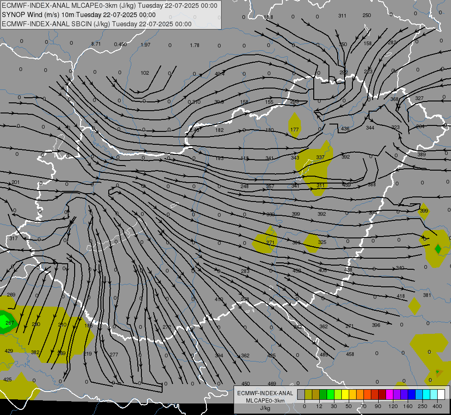Click the lime-green legend swatch

point(338,395)
